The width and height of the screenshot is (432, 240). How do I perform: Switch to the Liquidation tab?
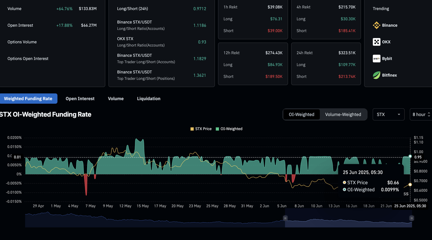tap(148, 99)
